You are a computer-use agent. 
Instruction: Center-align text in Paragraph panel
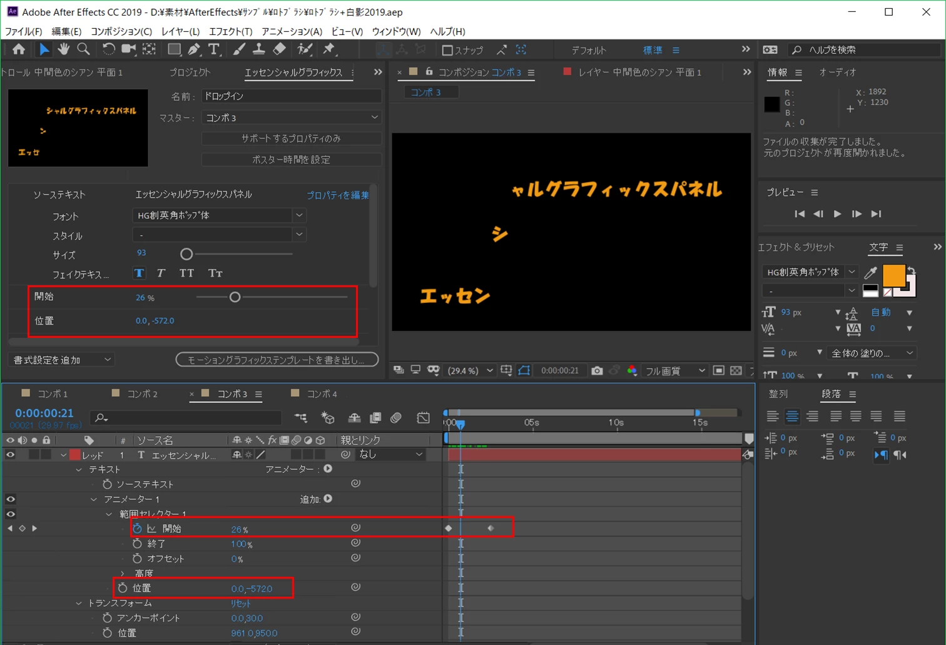pos(792,416)
